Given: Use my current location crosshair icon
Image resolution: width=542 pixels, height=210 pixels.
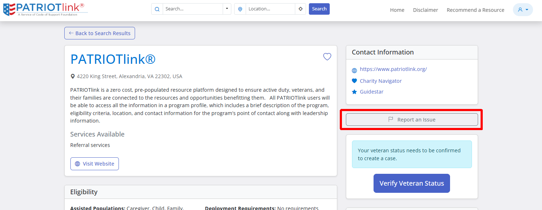Looking at the screenshot, I should tap(301, 9).
